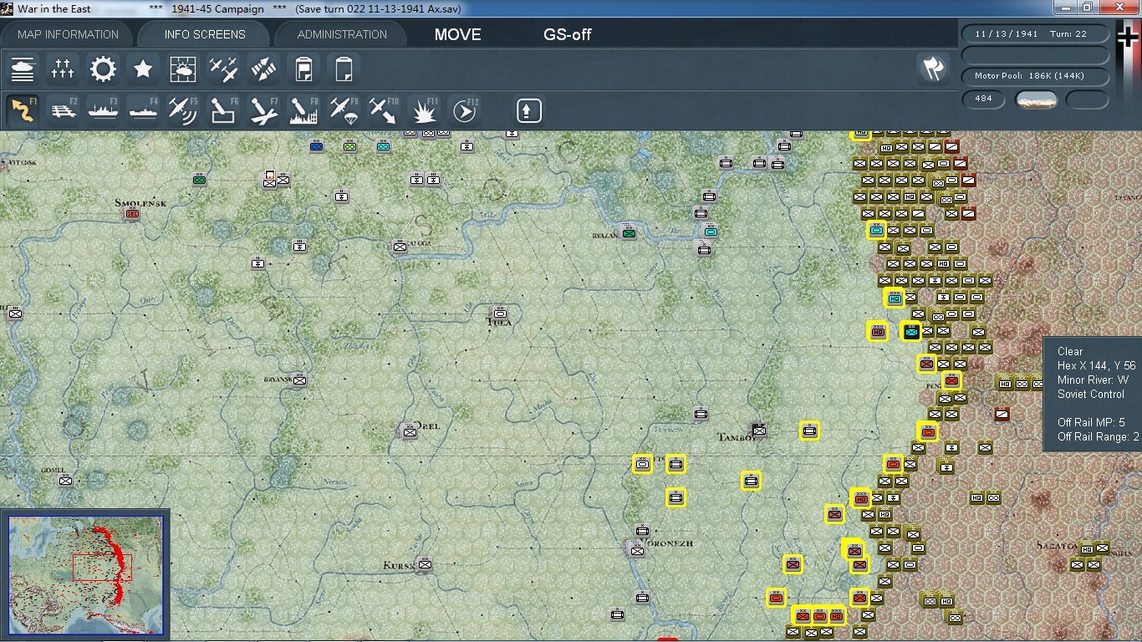
Task: Select the unit at Kaluga
Action: click(400, 246)
